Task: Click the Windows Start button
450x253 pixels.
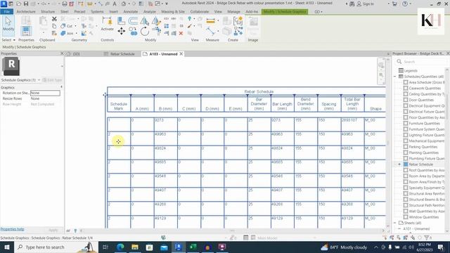Action: tap(6, 247)
